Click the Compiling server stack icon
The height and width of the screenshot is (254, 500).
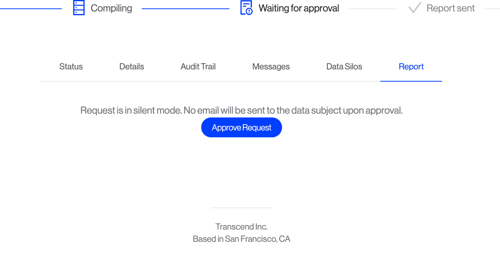tap(79, 8)
